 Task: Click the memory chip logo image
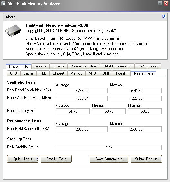[13, 31]
